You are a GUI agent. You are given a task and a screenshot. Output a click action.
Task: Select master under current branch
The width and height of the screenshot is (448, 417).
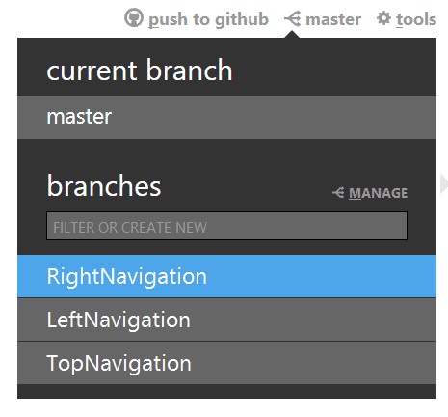(x=226, y=117)
